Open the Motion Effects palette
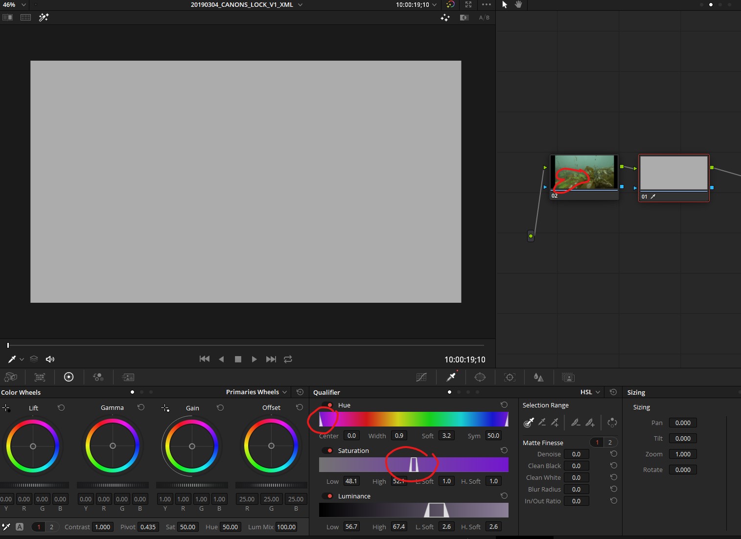The height and width of the screenshot is (539, 741). [x=128, y=377]
